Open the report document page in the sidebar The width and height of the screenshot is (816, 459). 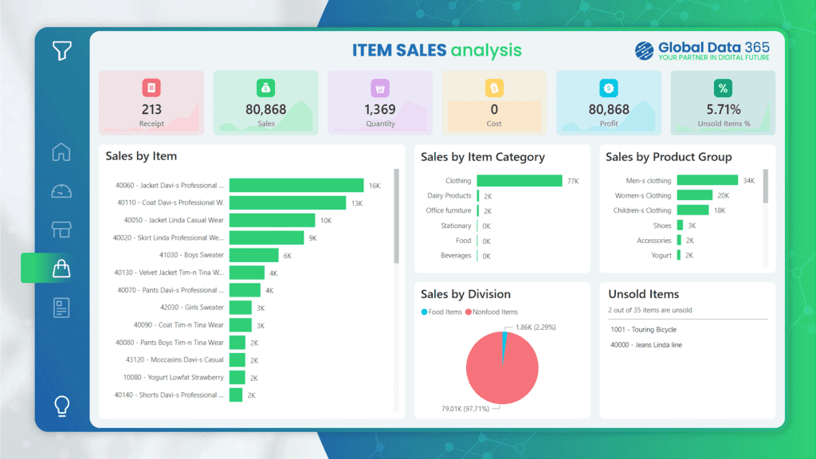[61, 308]
